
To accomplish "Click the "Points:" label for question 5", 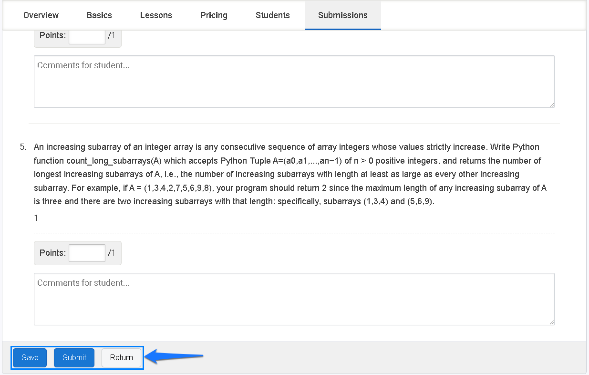I will [52, 253].
